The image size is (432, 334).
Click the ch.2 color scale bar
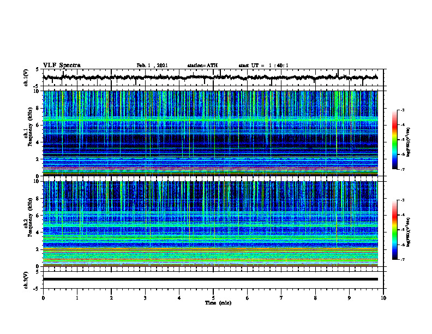(x=394, y=230)
